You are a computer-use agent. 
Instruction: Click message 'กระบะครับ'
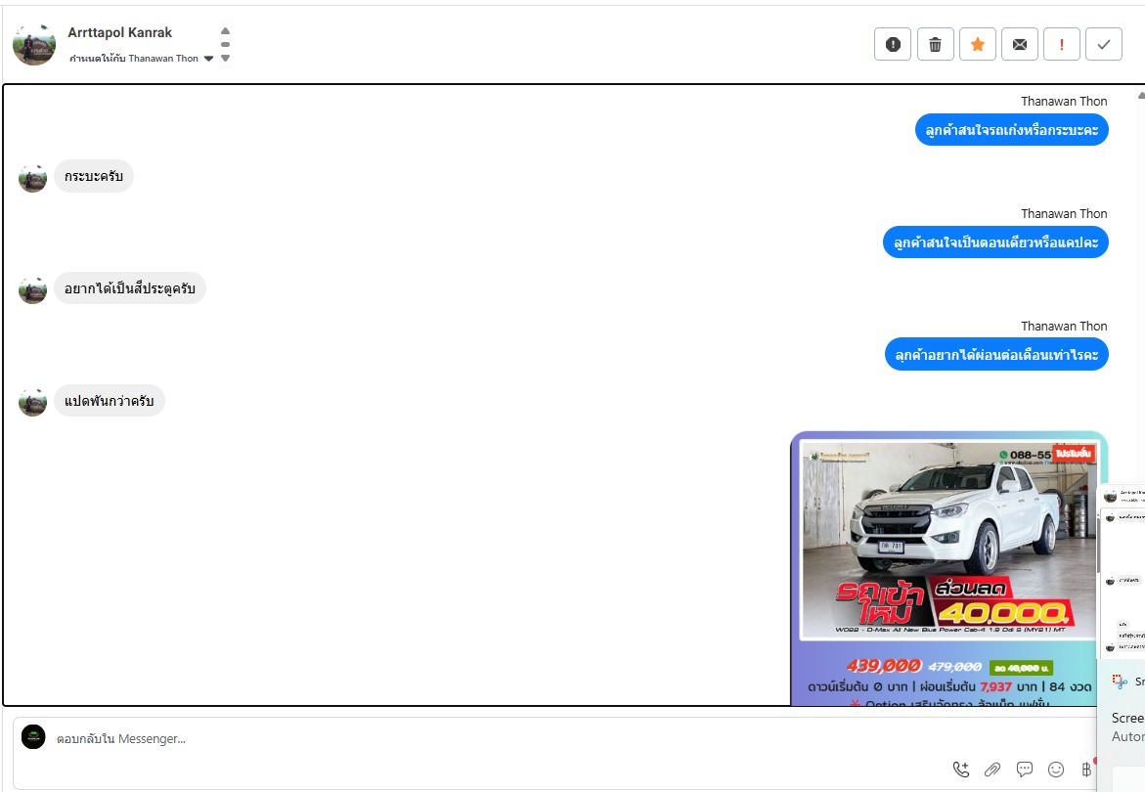coord(94,176)
